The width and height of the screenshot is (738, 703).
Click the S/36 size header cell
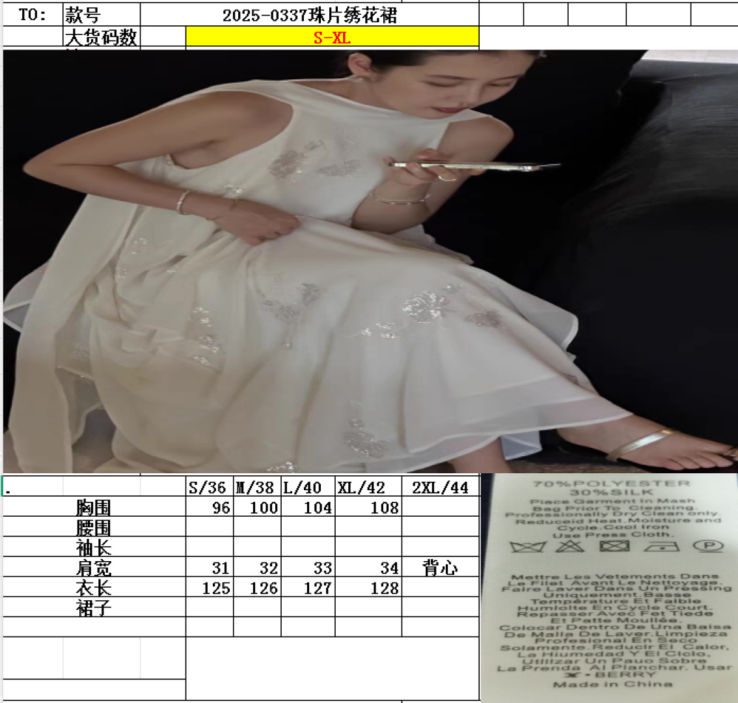click(209, 488)
